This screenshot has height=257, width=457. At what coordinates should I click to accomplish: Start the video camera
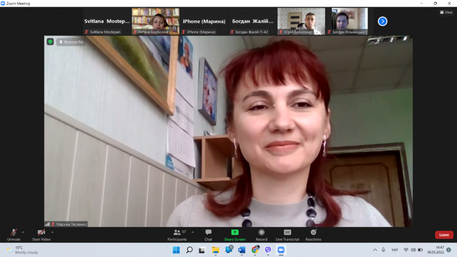pyautogui.click(x=41, y=234)
